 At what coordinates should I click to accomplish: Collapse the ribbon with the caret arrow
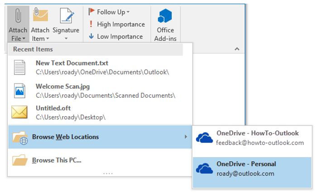(237, 49)
